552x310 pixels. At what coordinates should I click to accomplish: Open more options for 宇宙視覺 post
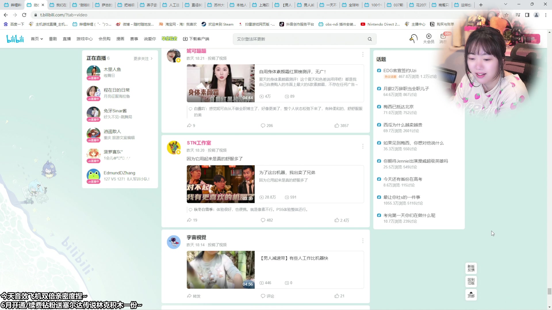click(x=363, y=241)
